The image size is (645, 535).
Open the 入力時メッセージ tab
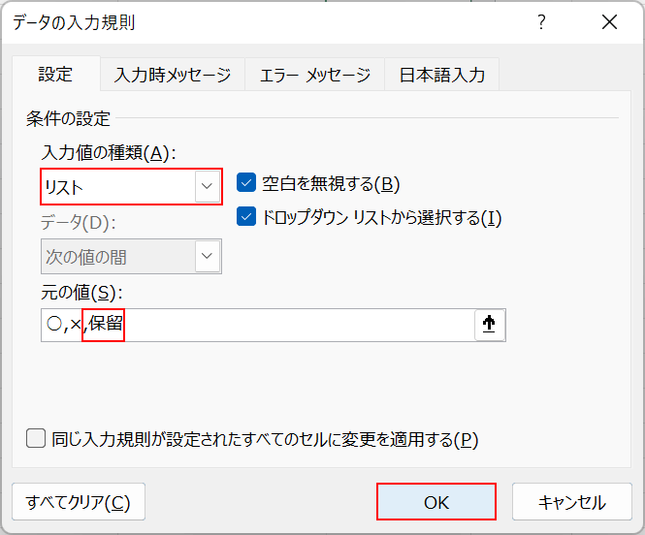click(173, 75)
